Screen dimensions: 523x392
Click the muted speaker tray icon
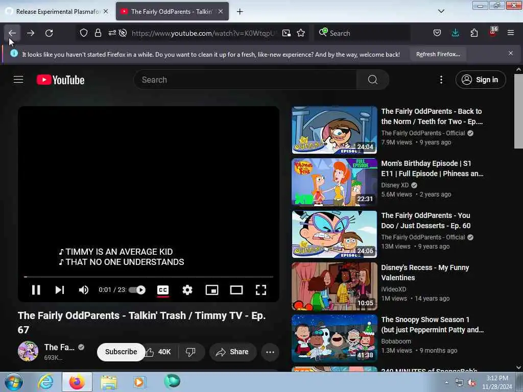(471, 383)
